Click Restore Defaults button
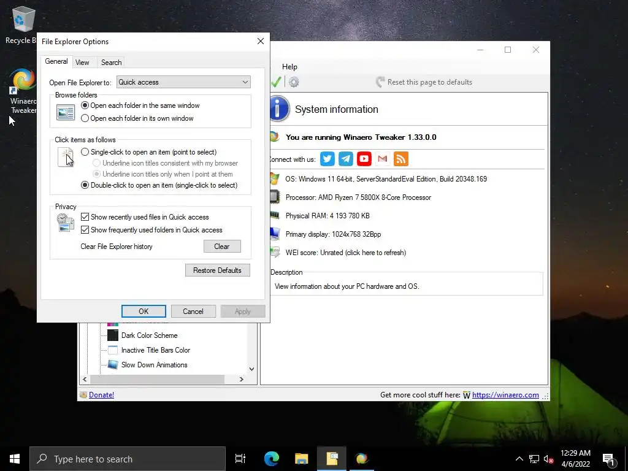 point(218,270)
